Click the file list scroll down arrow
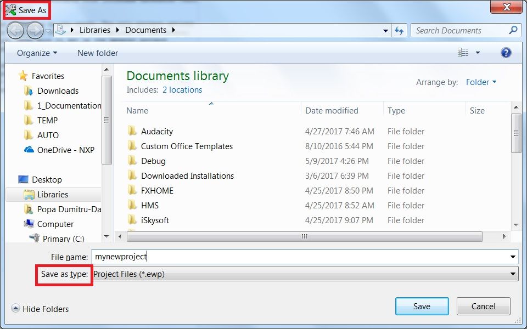This screenshot has width=527, height=329. (x=516, y=225)
